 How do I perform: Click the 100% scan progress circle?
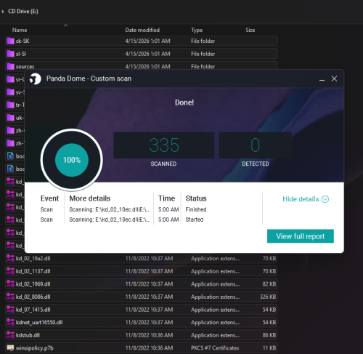[72, 160]
